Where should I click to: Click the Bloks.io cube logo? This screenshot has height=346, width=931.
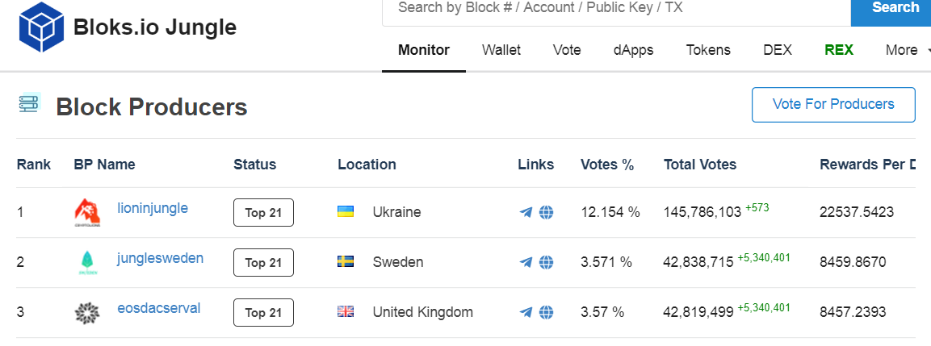(x=41, y=27)
